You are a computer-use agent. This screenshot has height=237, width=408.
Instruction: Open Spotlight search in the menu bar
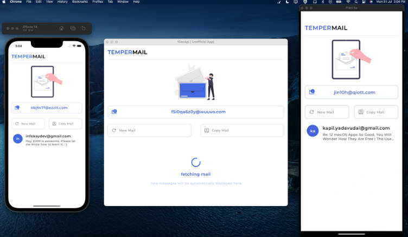[x=356, y=2]
